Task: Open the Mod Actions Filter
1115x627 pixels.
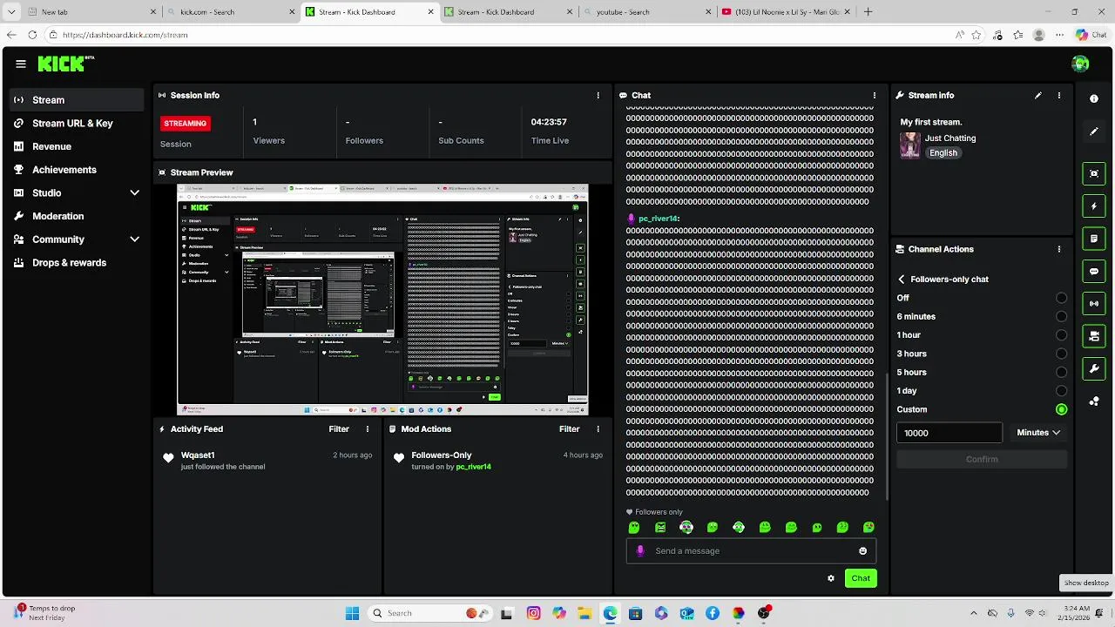Action: (x=569, y=428)
